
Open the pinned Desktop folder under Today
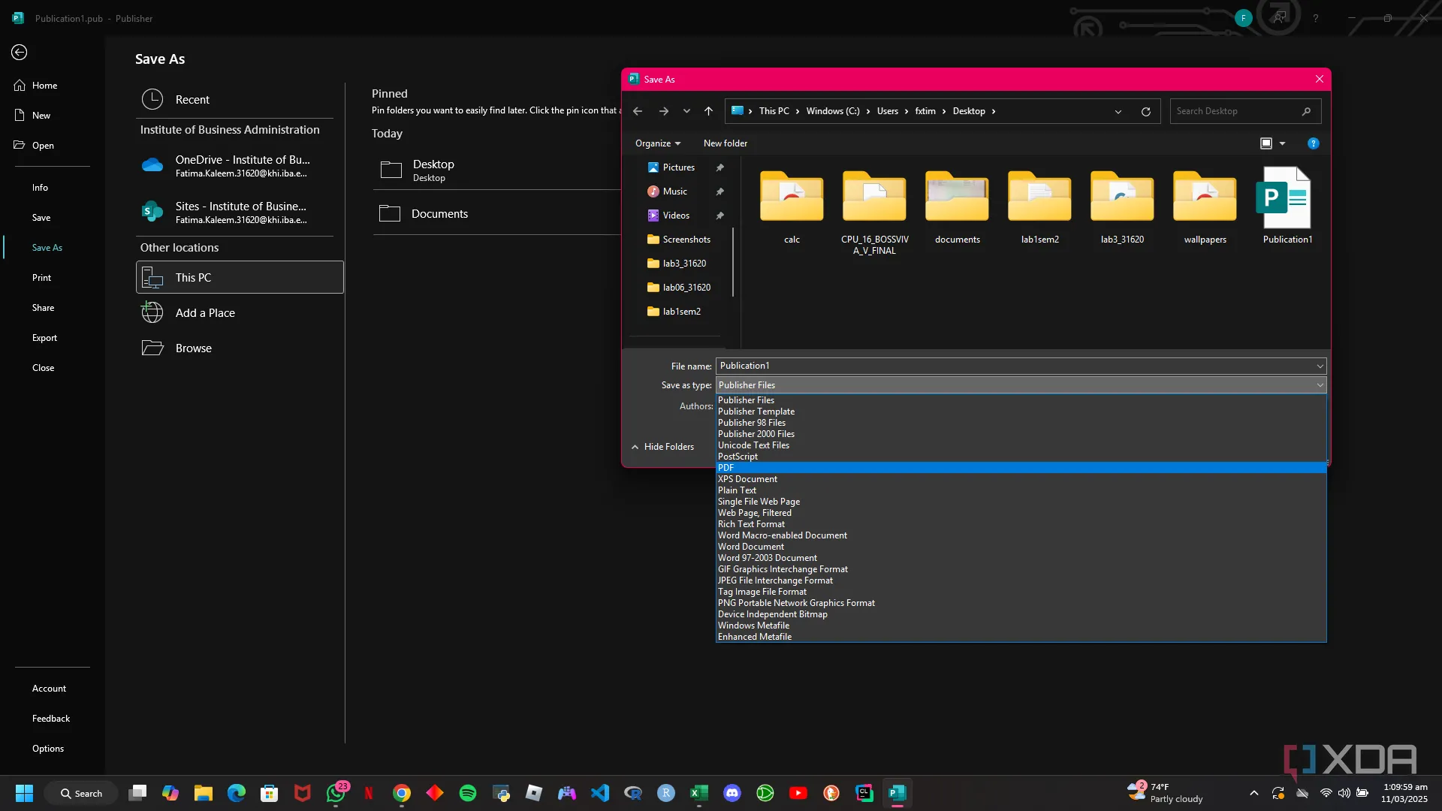496,170
